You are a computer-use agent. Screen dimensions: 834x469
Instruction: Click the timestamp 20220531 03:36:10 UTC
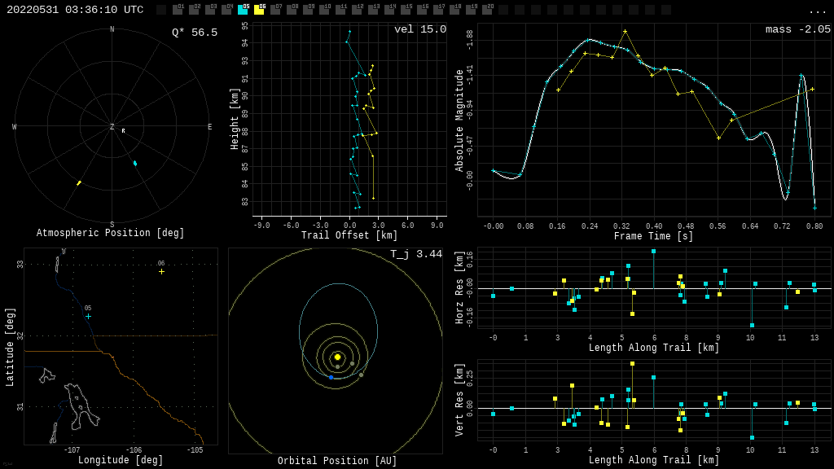point(75,10)
